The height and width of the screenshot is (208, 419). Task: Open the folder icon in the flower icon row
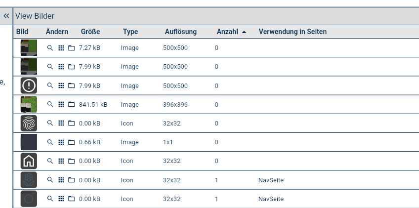(x=71, y=180)
